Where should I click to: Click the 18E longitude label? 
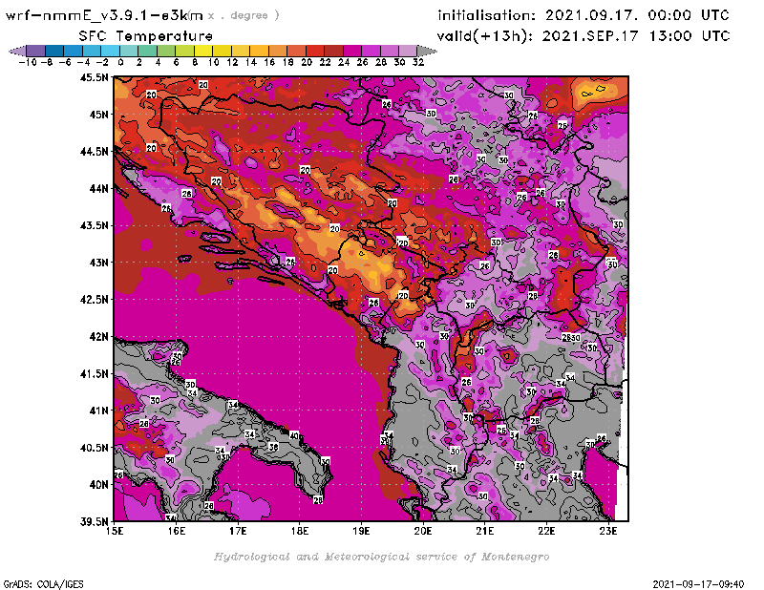[x=300, y=531]
